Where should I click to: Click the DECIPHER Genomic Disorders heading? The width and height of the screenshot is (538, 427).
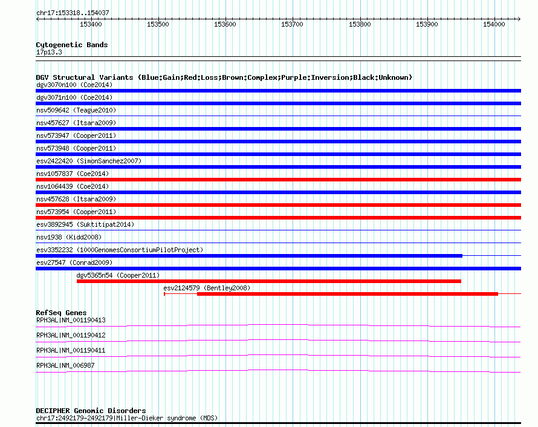(x=91, y=411)
